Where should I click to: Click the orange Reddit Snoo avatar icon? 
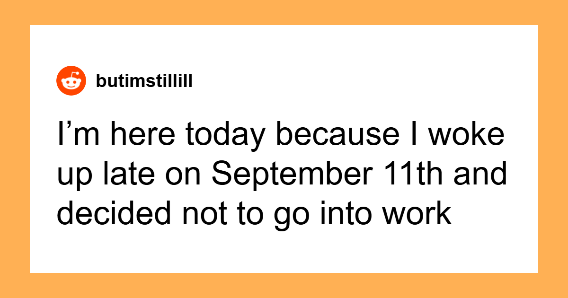71,81
